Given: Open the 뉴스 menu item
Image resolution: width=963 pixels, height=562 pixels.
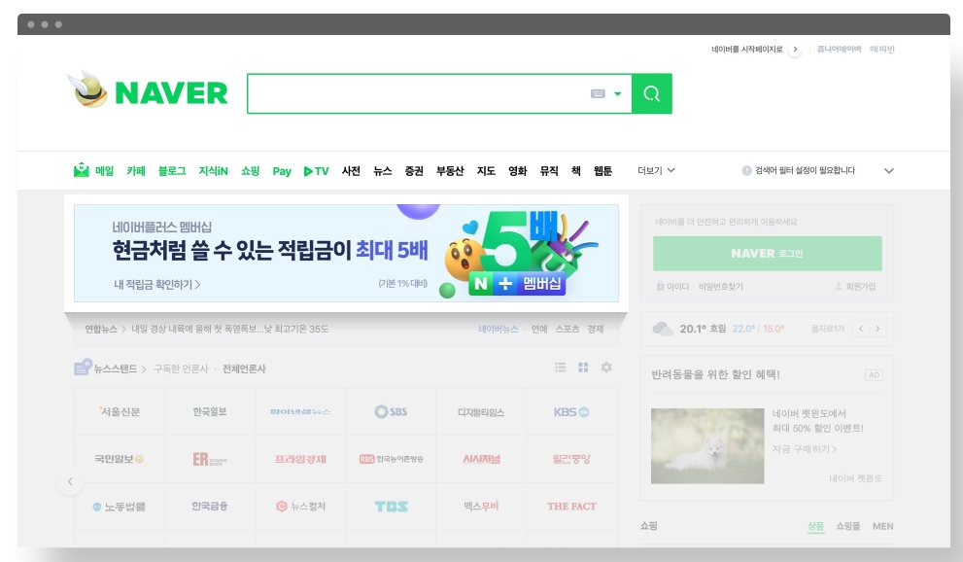Looking at the screenshot, I should (383, 171).
